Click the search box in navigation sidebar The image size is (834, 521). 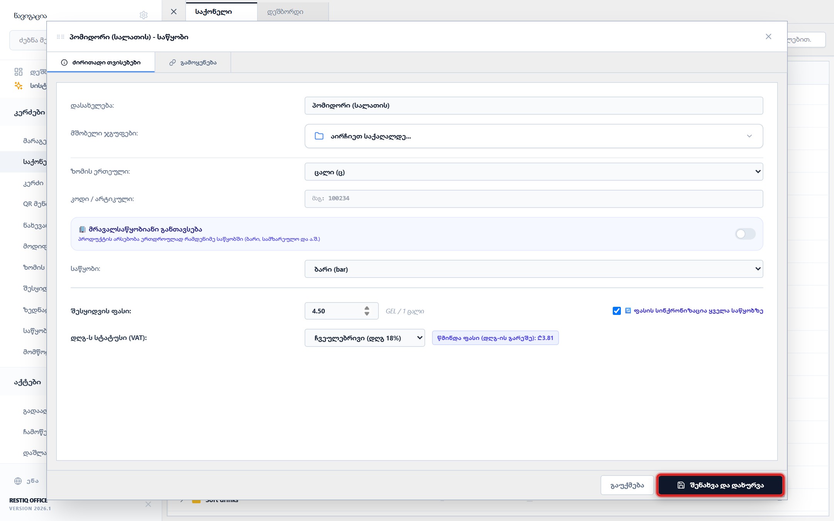click(x=28, y=40)
